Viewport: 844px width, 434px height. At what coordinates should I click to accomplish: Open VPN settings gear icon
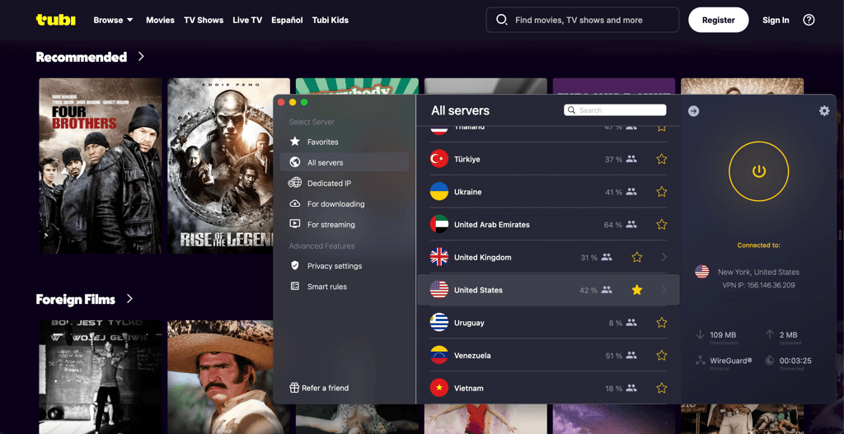point(824,111)
